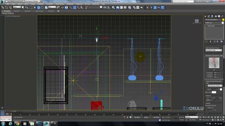Open the Motion command panel tab
Screen dimensions: 225x126
[x=216, y=16]
